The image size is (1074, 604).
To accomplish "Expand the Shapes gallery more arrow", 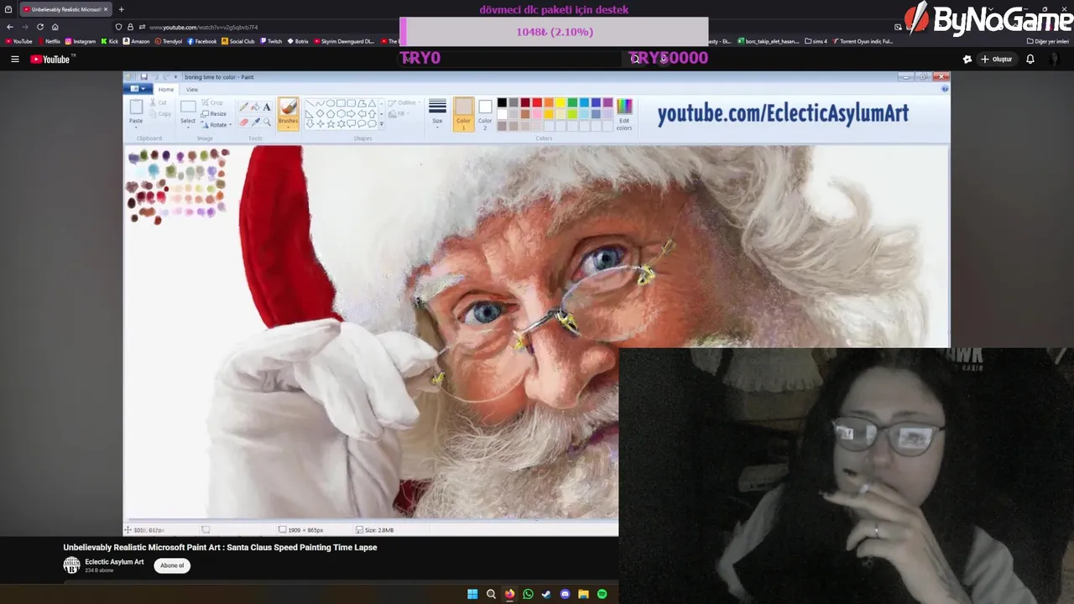I will pyautogui.click(x=382, y=124).
